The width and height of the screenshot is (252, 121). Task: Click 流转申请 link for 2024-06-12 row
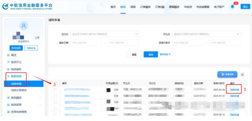click(x=235, y=115)
